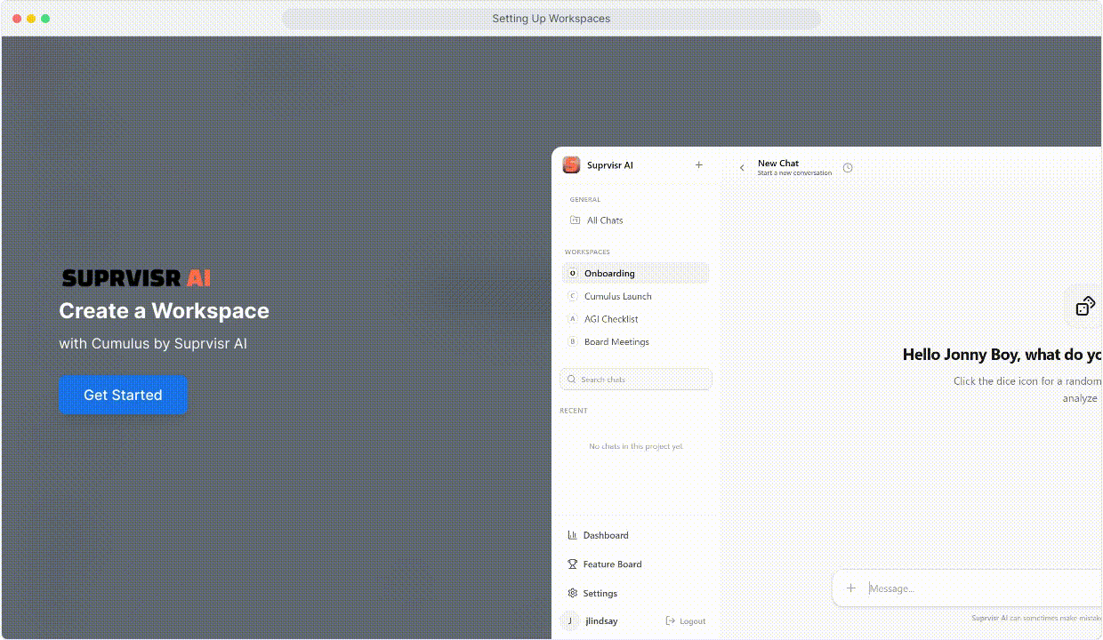Click the plus attachment icon in message bar

851,588
